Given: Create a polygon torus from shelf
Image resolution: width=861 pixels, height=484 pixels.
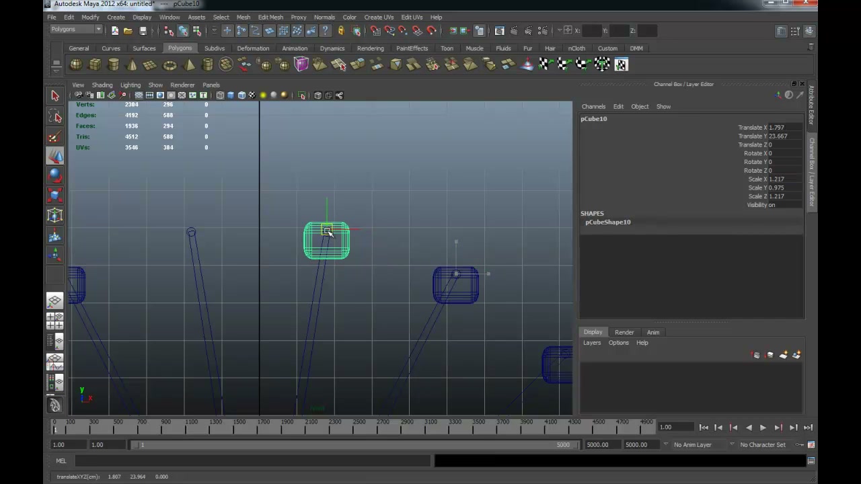Looking at the screenshot, I should tap(170, 65).
